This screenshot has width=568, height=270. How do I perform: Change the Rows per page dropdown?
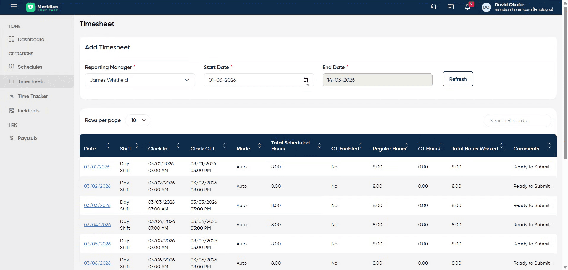pyautogui.click(x=138, y=120)
